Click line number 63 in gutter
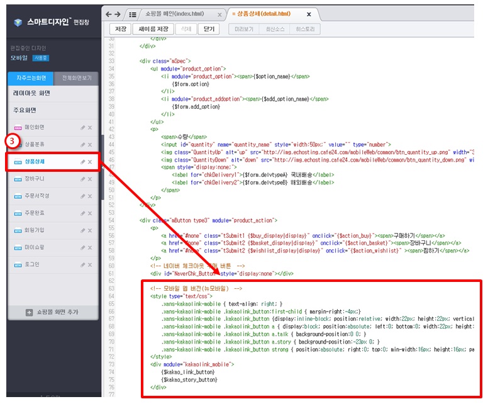Screen dimensions: 488x404 (111, 288)
